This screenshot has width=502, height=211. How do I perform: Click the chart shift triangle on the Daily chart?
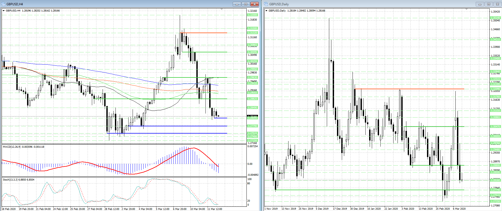[466, 10]
